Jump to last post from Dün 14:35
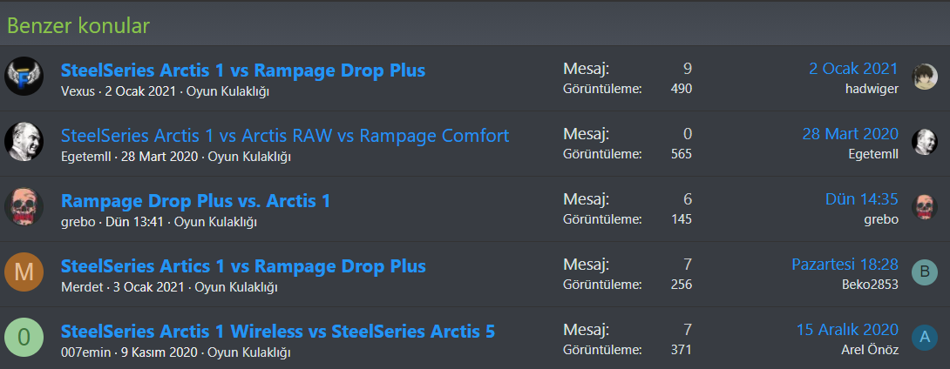Screen dimensions: 950x369 point(861,199)
